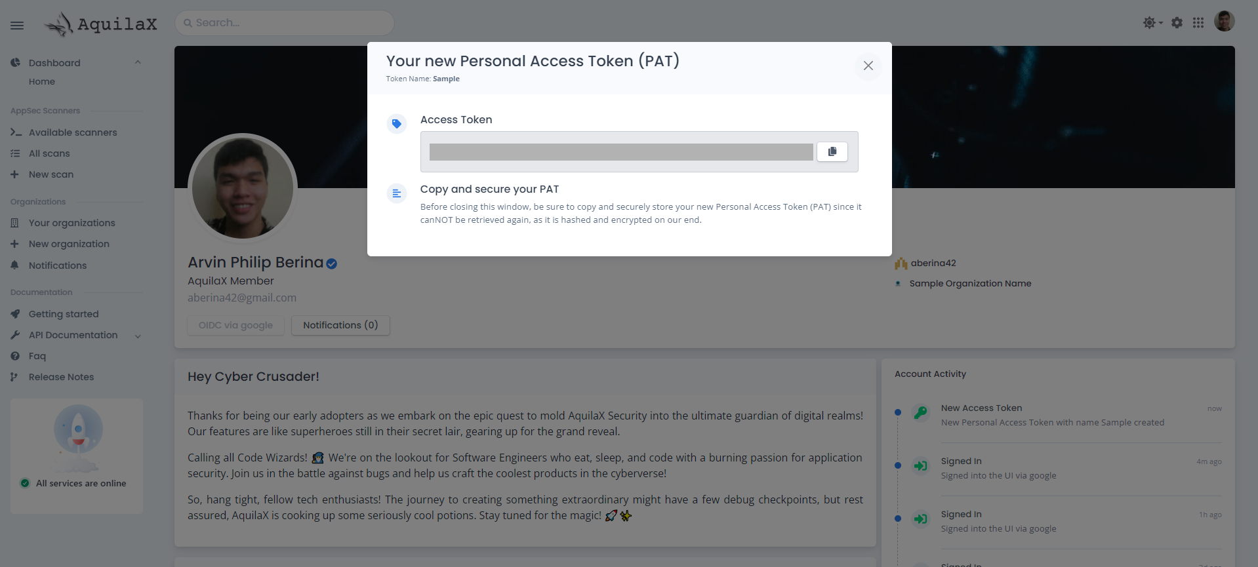Copy the access token to clipboard

tap(832, 152)
